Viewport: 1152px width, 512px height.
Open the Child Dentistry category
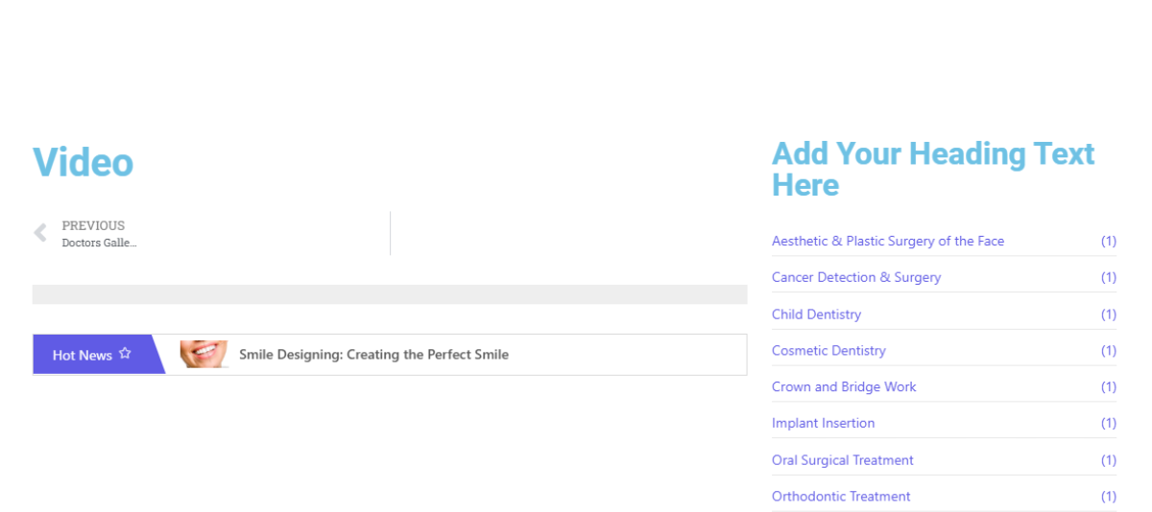tap(816, 314)
